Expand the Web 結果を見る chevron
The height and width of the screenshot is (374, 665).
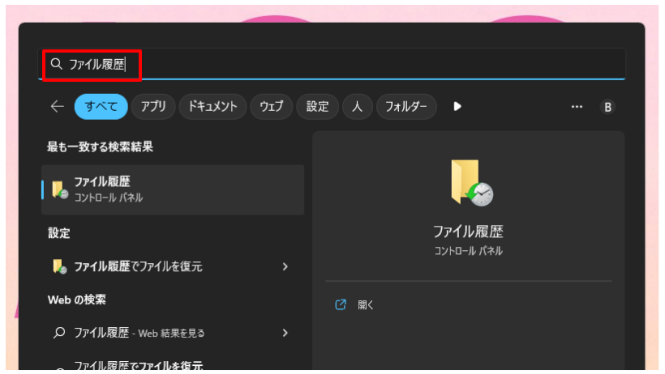(x=285, y=333)
